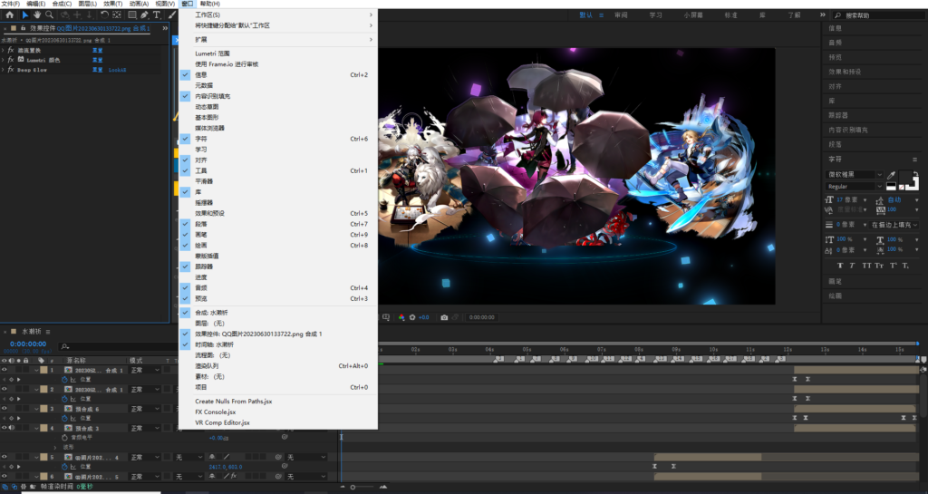The height and width of the screenshot is (494, 928).
Task: Click graph editor icon on layer 2 位置
Action: (x=73, y=399)
